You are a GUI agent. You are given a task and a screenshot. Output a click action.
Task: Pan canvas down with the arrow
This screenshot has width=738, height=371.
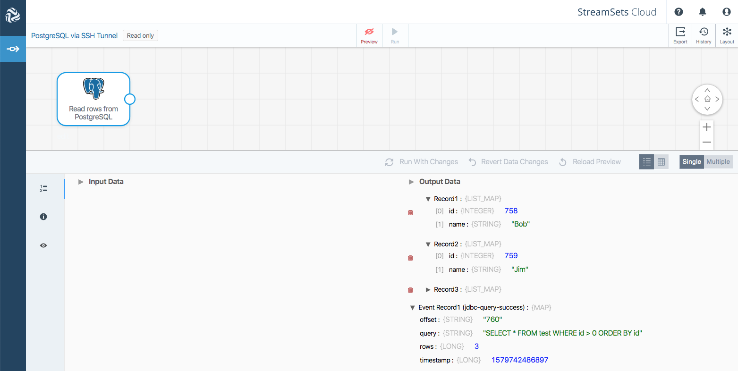pos(707,109)
